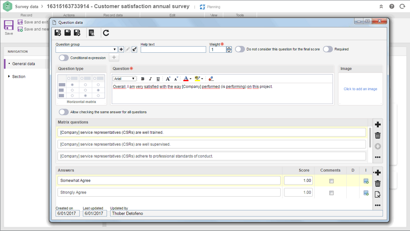Viewport: 410px width, 231px height.
Task: Click Survey data breadcrumb
Action: pos(27,6)
